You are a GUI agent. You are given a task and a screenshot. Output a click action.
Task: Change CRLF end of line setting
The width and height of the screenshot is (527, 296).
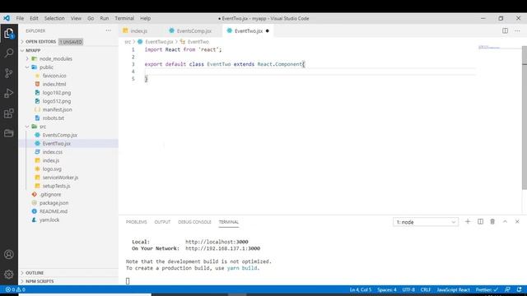pos(426,289)
